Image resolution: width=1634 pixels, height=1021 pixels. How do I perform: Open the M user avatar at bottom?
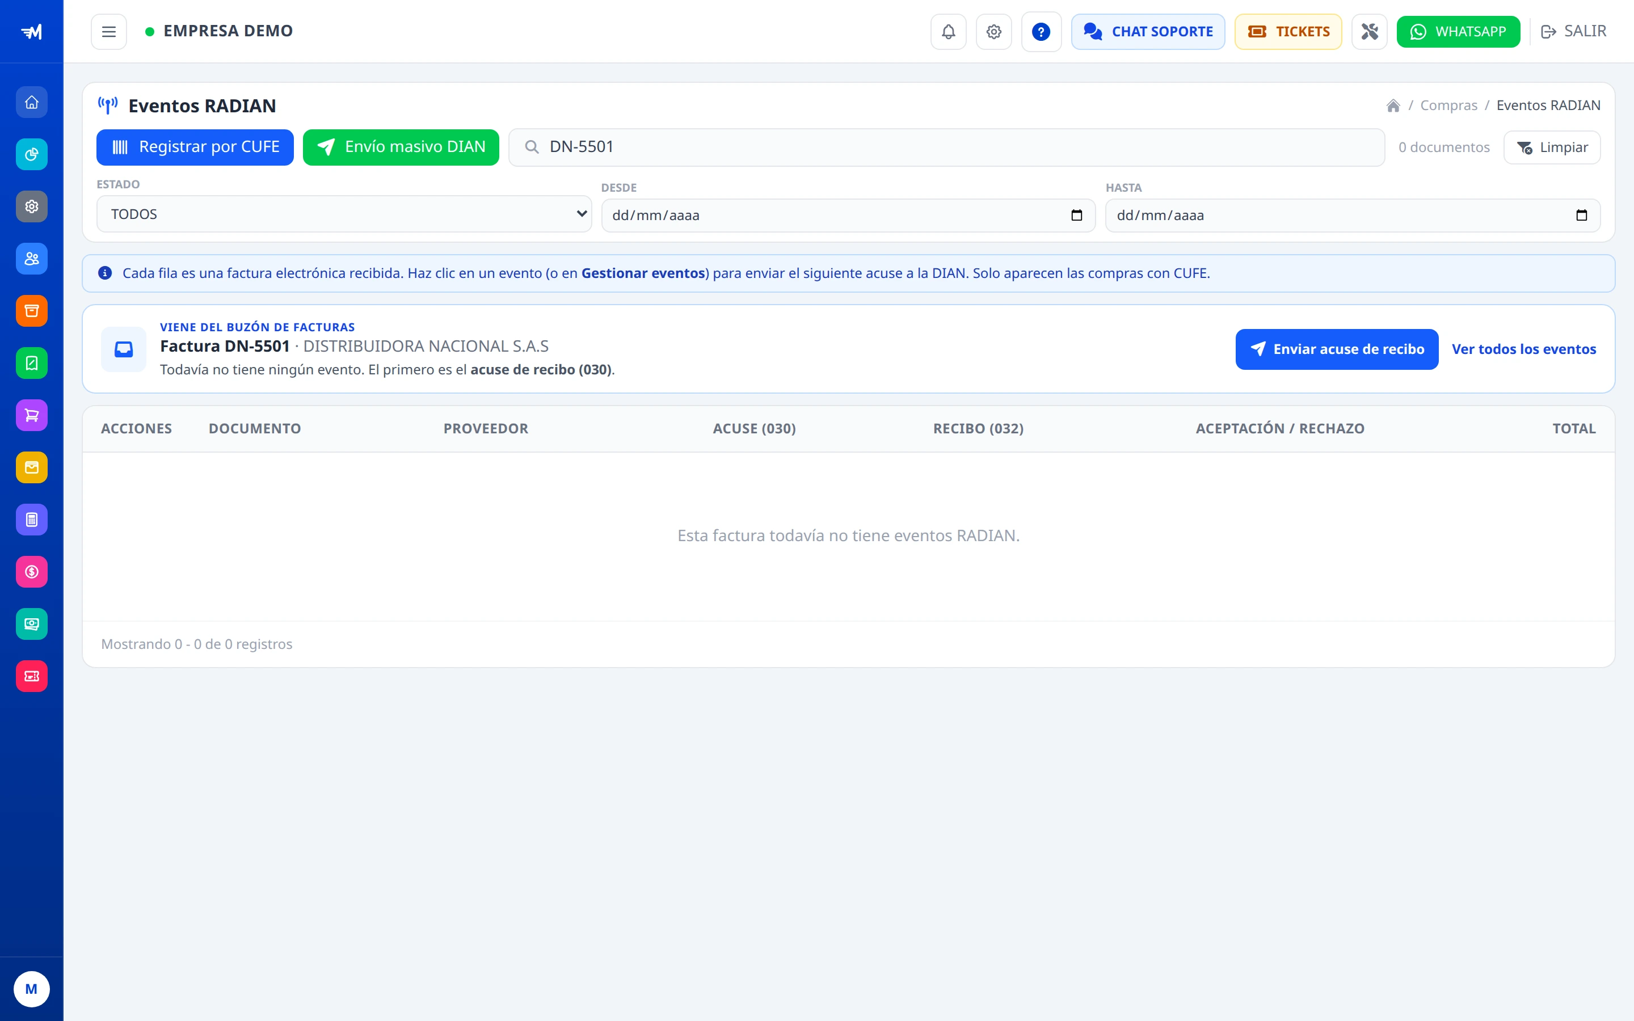32,989
